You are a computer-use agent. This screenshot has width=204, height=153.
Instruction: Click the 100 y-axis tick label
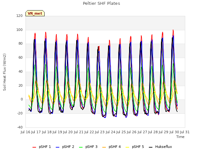(x=19, y=30)
